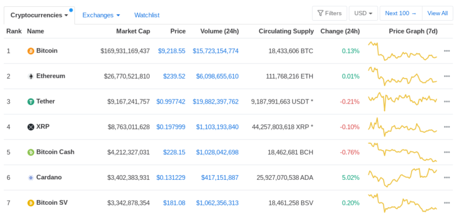Click Cardano 24h change 5.02%
463x214 pixels.
(351, 178)
